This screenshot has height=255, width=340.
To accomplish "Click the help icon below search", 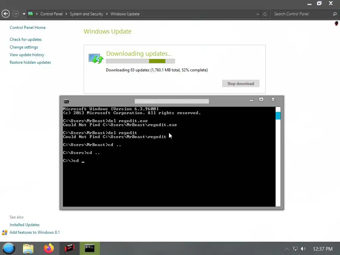I will click(336, 24).
